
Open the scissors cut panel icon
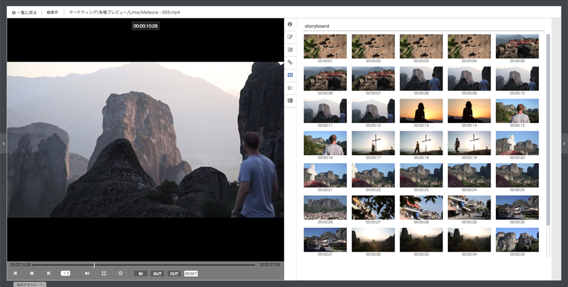[x=290, y=88]
